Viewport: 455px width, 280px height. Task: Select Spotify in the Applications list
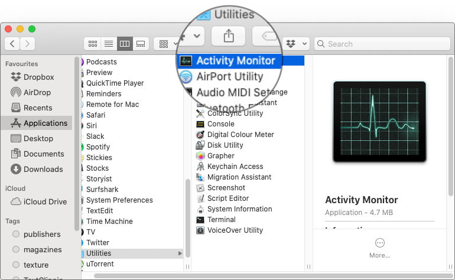[x=97, y=147]
